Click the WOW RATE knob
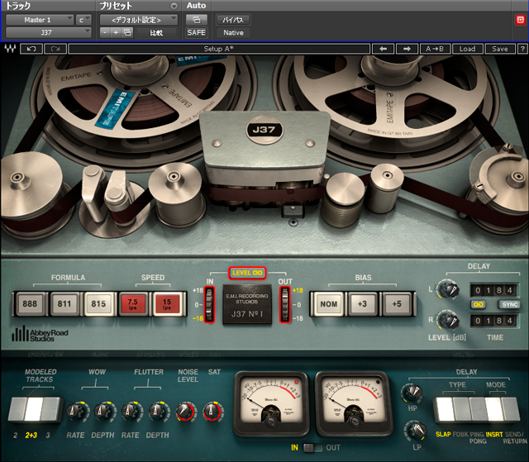Screen dimensions: 529x462 76,411
